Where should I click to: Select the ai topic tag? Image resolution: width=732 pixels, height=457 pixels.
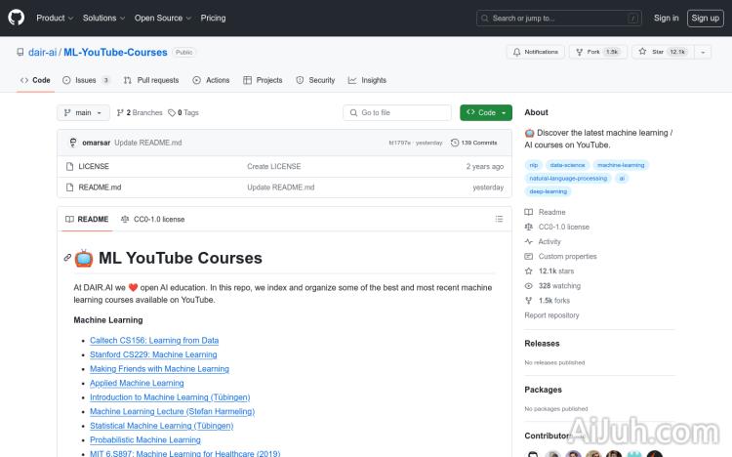622,178
